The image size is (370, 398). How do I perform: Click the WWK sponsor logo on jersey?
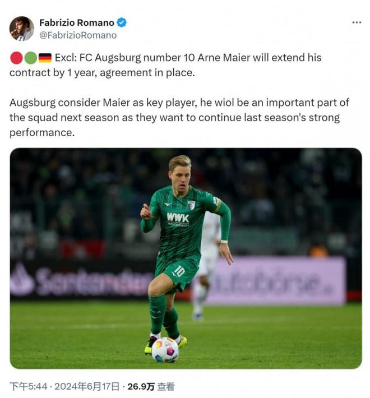(x=178, y=218)
